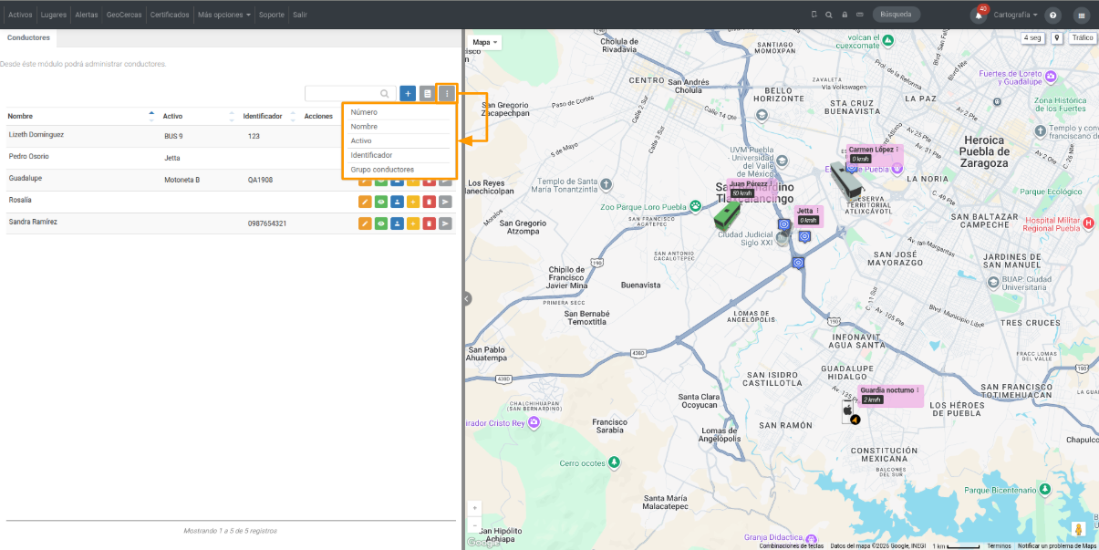The width and height of the screenshot is (1099, 550).
Task: Open the Soporte link
Action: click(x=272, y=15)
